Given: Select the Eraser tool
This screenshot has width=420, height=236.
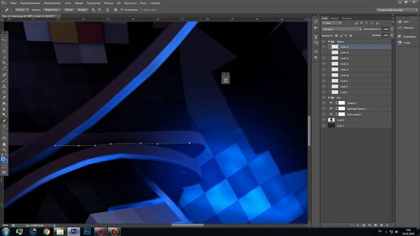Looking at the screenshot, I should tap(4, 98).
